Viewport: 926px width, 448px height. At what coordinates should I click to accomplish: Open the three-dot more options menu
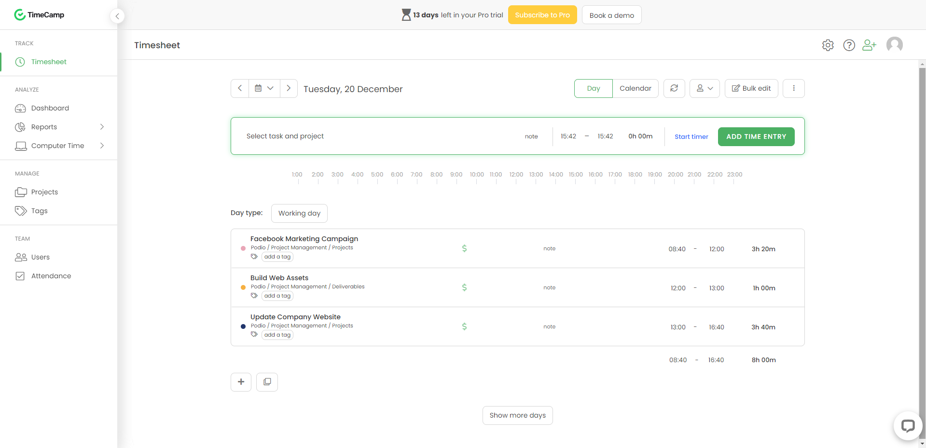(793, 88)
